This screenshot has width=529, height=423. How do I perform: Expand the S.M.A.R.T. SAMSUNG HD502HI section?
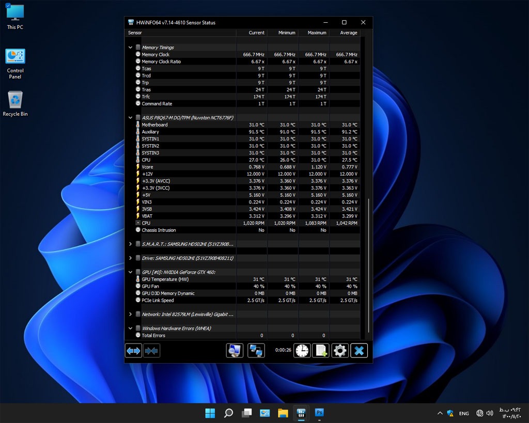(130, 244)
